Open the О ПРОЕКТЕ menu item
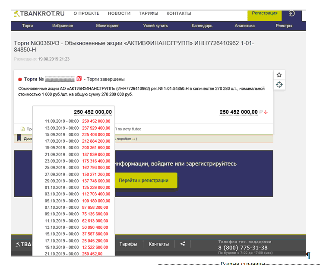Viewport: 320px width, 265px height. pos(86,13)
